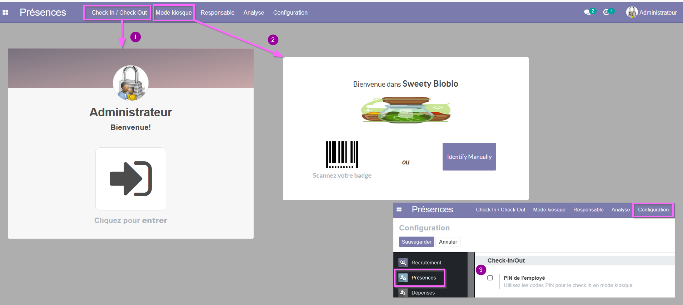Click the Sweety Biobio company logo
This screenshot has height=305, width=683.
(x=405, y=110)
